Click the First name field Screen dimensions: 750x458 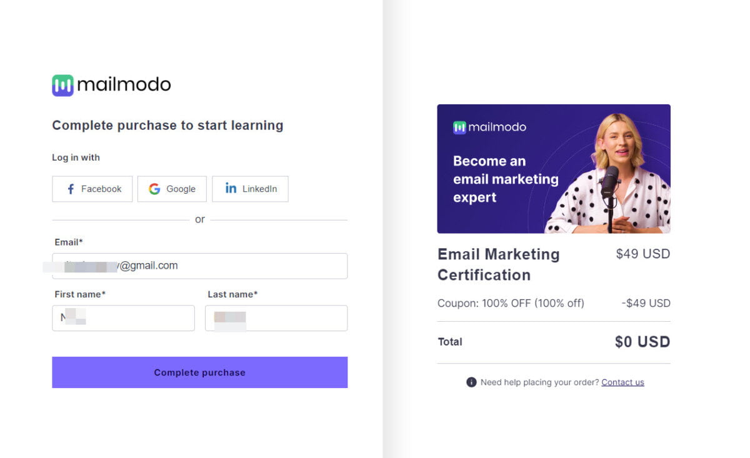coord(123,318)
